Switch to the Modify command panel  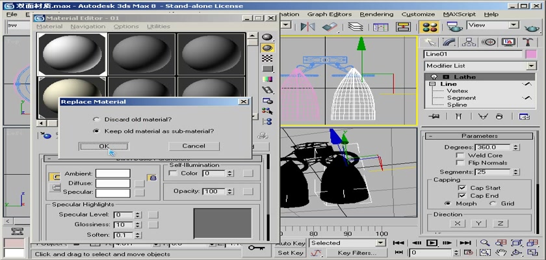click(450, 42)
